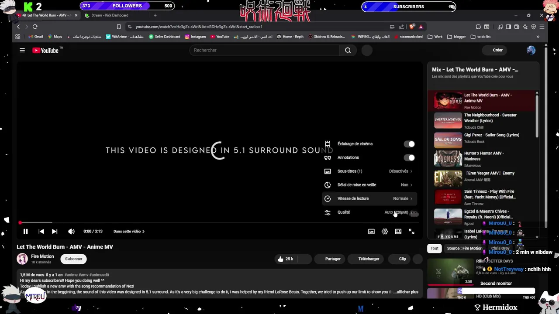The width and height of the screenshot is (559, 314).
Task: Enter fullscreen mode icon
Action: [x=411, y=232]
